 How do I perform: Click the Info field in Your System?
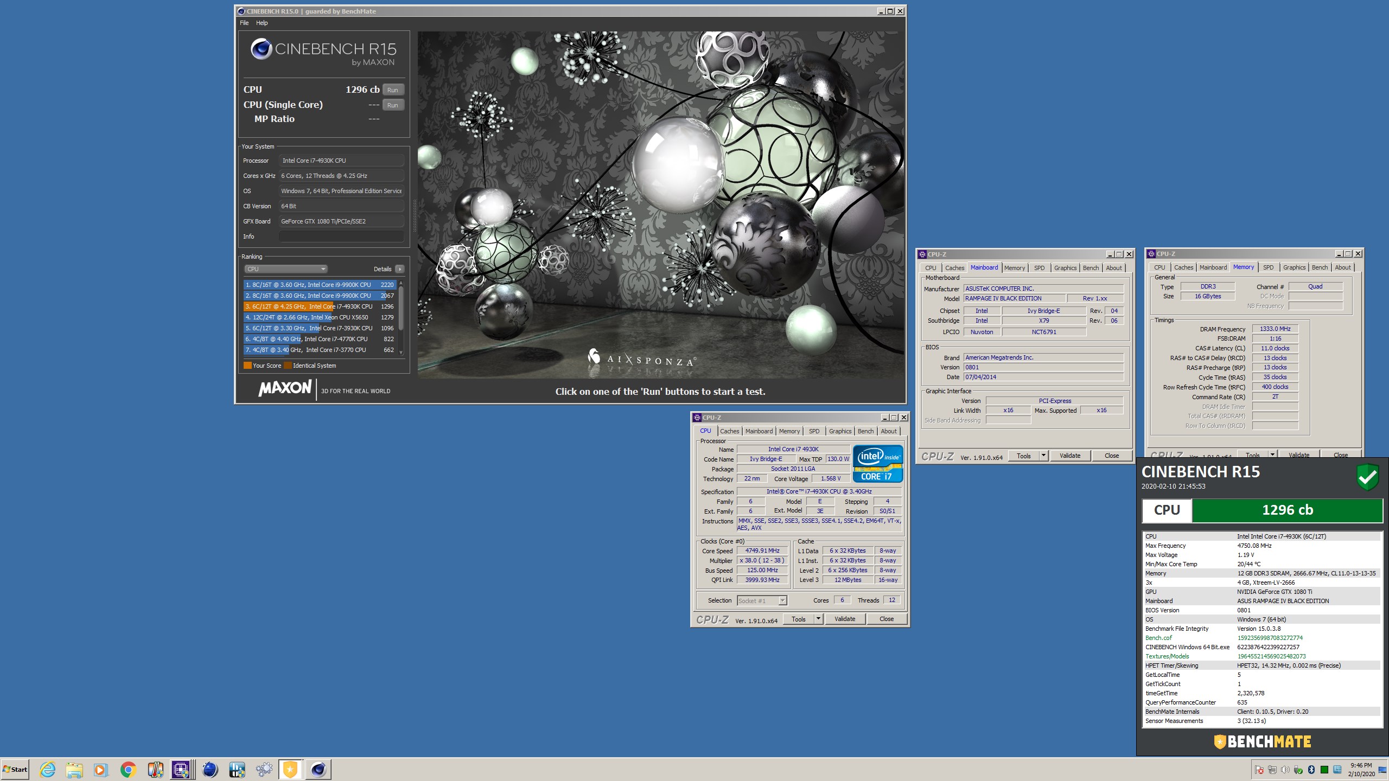(x=341, y=236)
